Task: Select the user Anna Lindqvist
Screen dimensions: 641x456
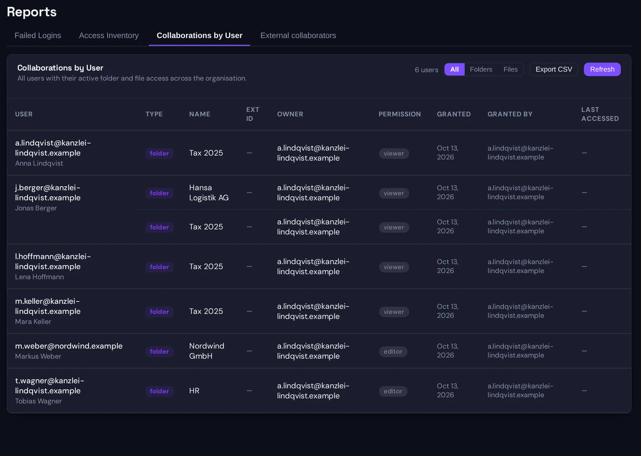Action: 39,163
